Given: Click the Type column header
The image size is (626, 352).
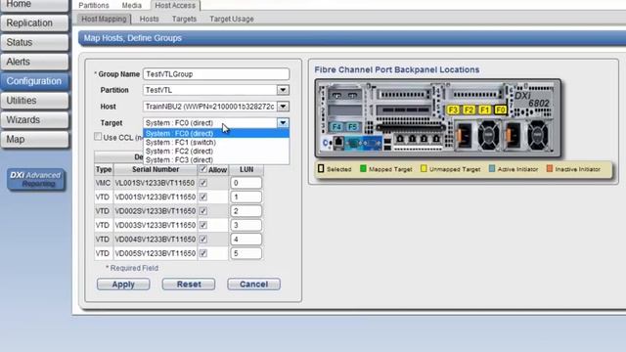Looking at the screenshot, I should coord(104,169).
